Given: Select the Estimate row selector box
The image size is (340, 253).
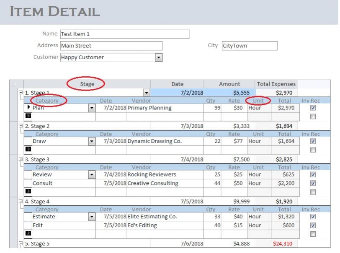Looking at the screenshot, I should [x=28, y=217].
